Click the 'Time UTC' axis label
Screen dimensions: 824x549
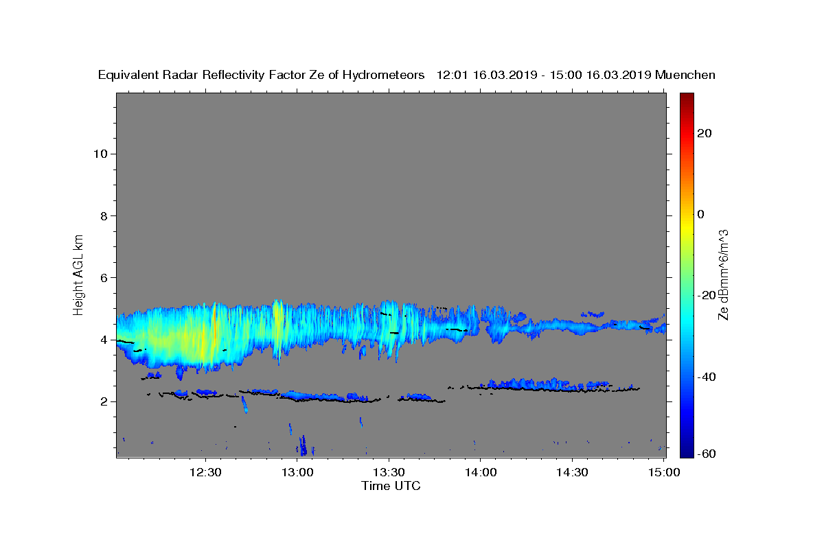click(391, 486)
